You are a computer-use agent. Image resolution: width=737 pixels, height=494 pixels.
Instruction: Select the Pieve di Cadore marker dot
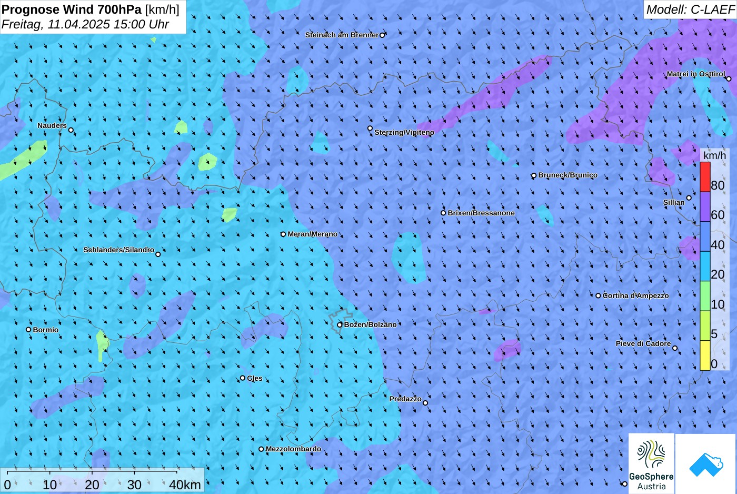(675, 348)
